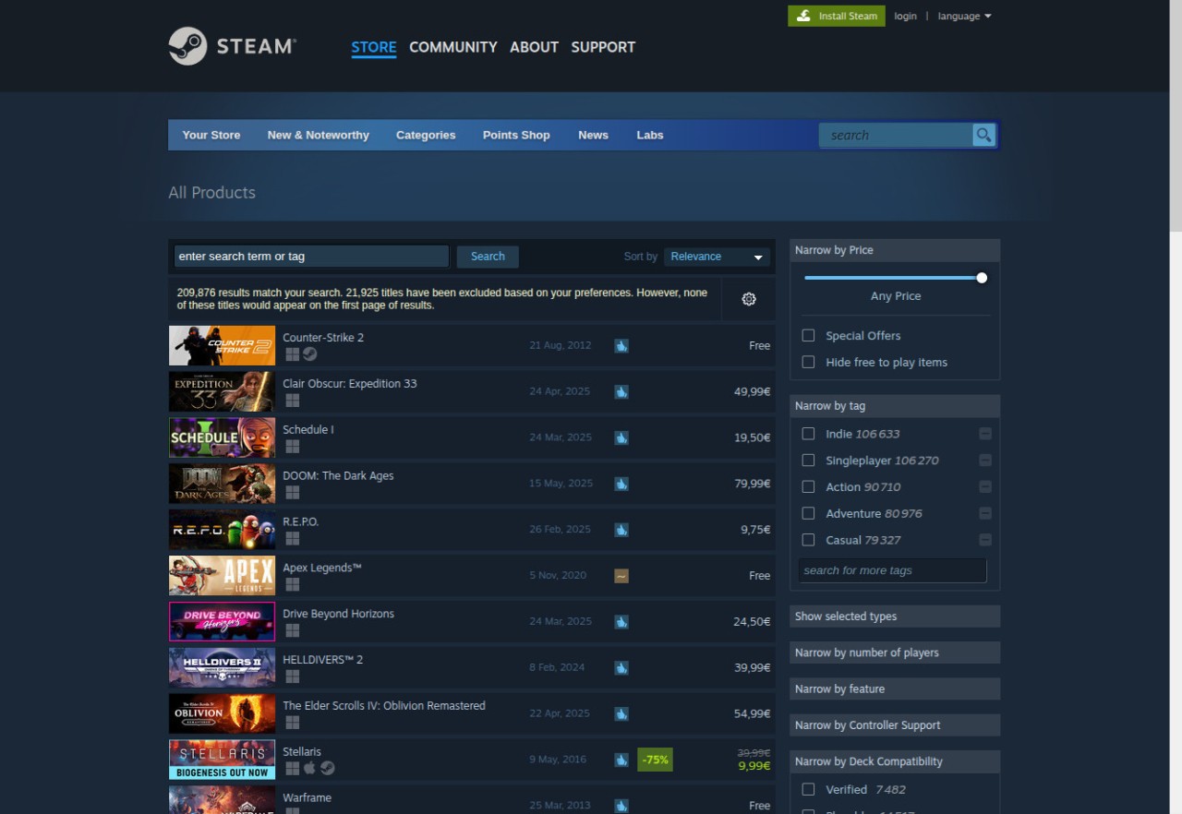Click the search for more tags field
The width and height of the screenshot is (1182, 814).
pos(892,570)
